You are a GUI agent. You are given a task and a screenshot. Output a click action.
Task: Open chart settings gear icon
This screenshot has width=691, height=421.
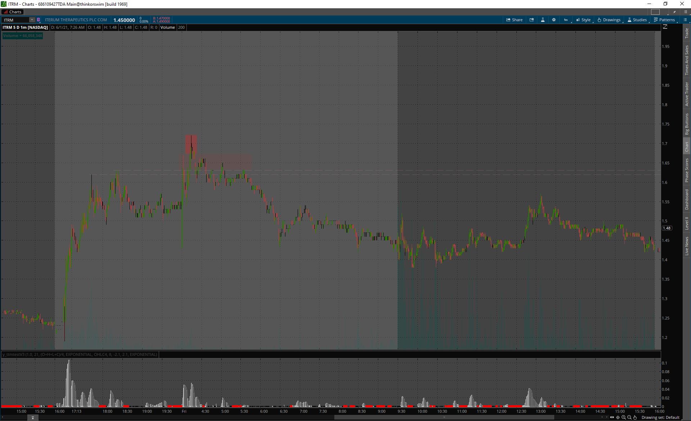coord(554,20)
